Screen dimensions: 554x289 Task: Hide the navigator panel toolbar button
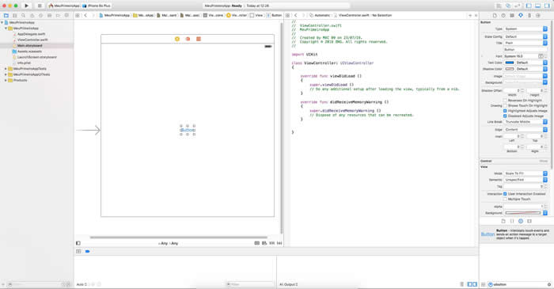point(529,6)
